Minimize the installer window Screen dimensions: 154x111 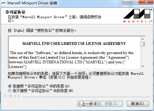(126, 2)
